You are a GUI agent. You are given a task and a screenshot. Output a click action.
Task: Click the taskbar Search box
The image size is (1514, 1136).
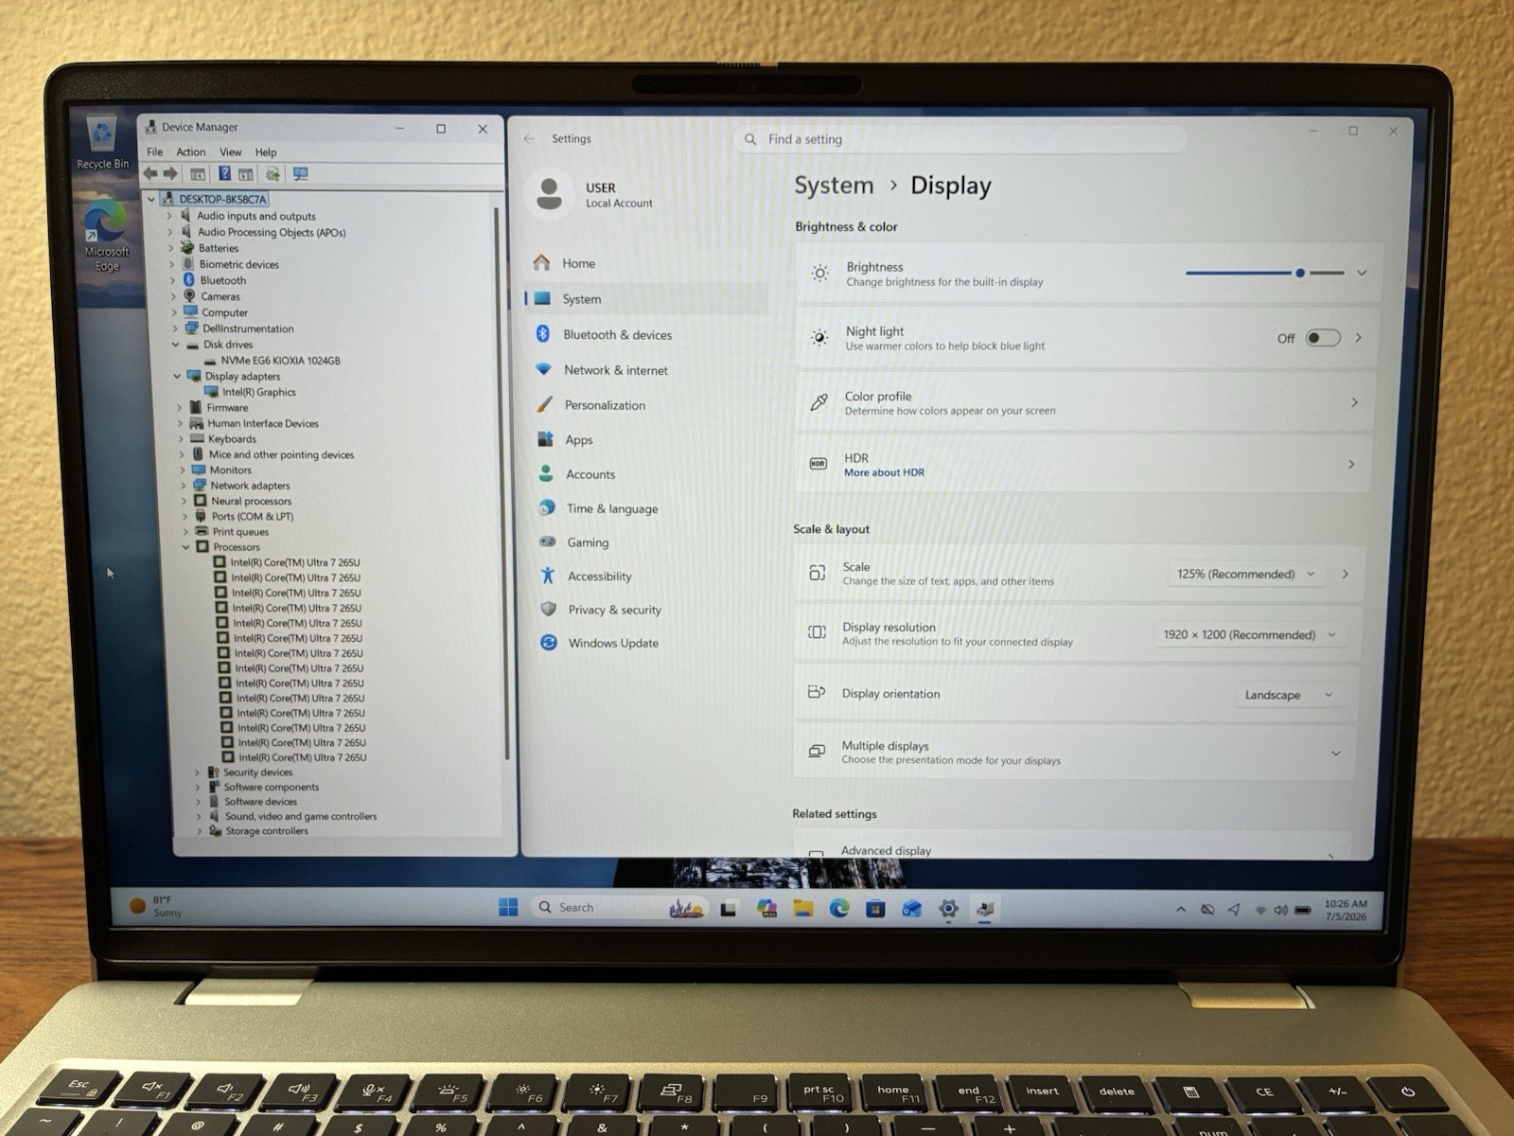tap(620, 908)
